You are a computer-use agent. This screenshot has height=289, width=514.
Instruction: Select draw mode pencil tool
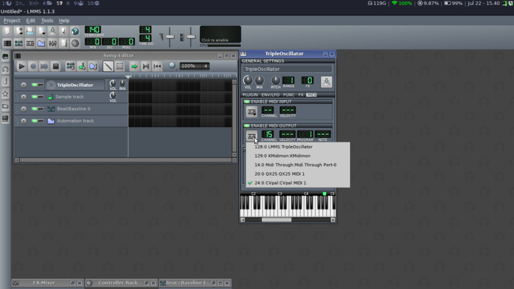tap(108, 67)
